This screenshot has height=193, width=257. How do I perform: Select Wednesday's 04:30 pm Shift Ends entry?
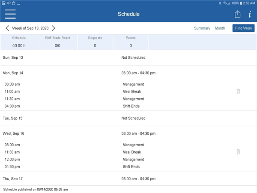click(128, 166)
